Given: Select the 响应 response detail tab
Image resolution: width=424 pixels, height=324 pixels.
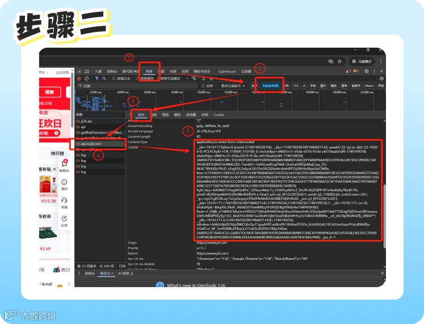Looking at the screenshot, I should (x=177, y=115).
